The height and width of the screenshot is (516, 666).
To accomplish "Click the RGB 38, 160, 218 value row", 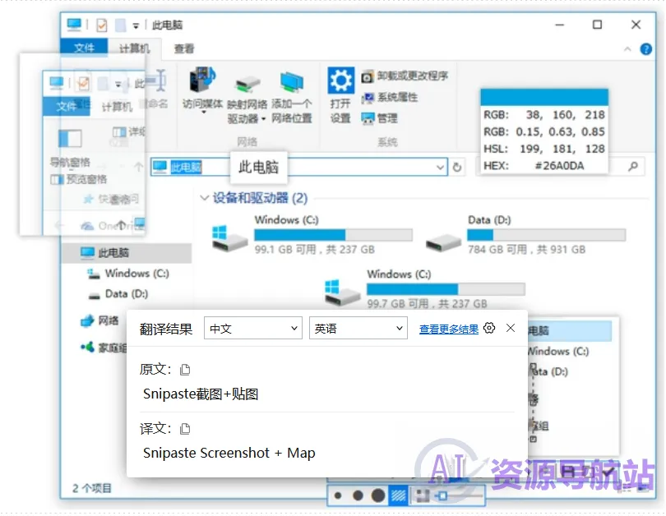I will pyautogui.click(x=544, y=115).
